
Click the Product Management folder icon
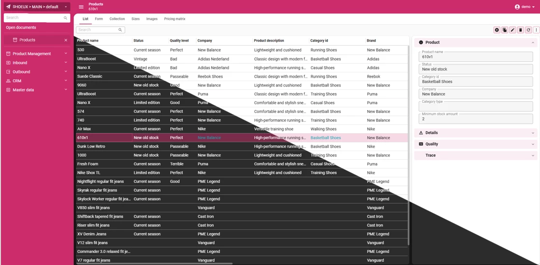tap(8, 54)
